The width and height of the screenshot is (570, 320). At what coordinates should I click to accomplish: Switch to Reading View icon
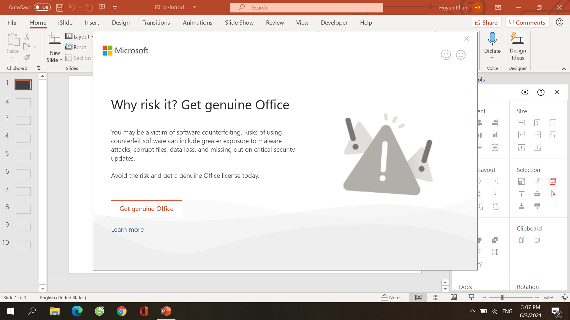(x=454, y=297)
